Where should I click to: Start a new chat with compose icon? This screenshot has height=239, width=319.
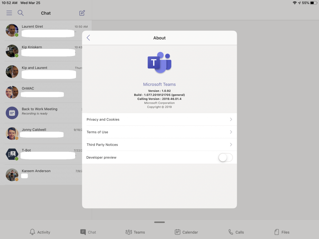[82, 13]
